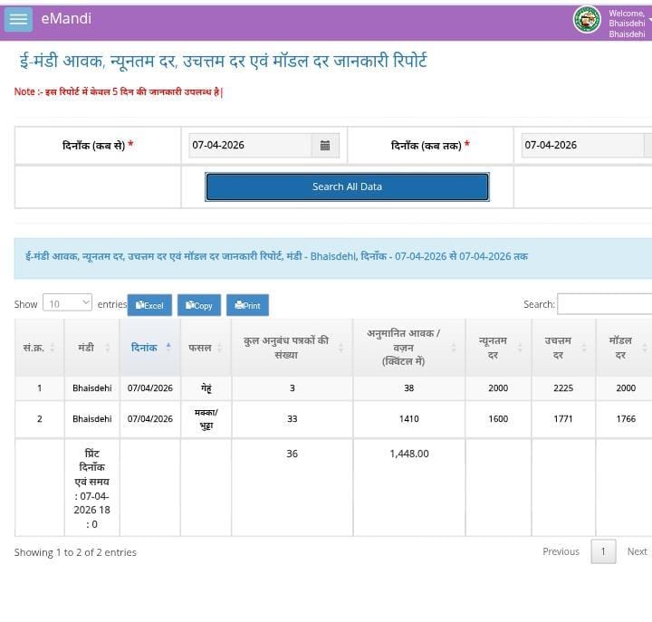Export table using Excel button
Screen dimensions: 652x622
tap(149, 305)
